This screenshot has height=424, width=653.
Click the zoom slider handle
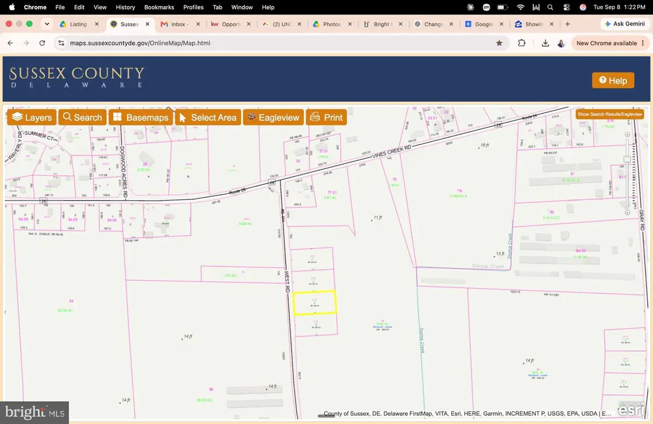pyautogui.click(x=627, y=159)
